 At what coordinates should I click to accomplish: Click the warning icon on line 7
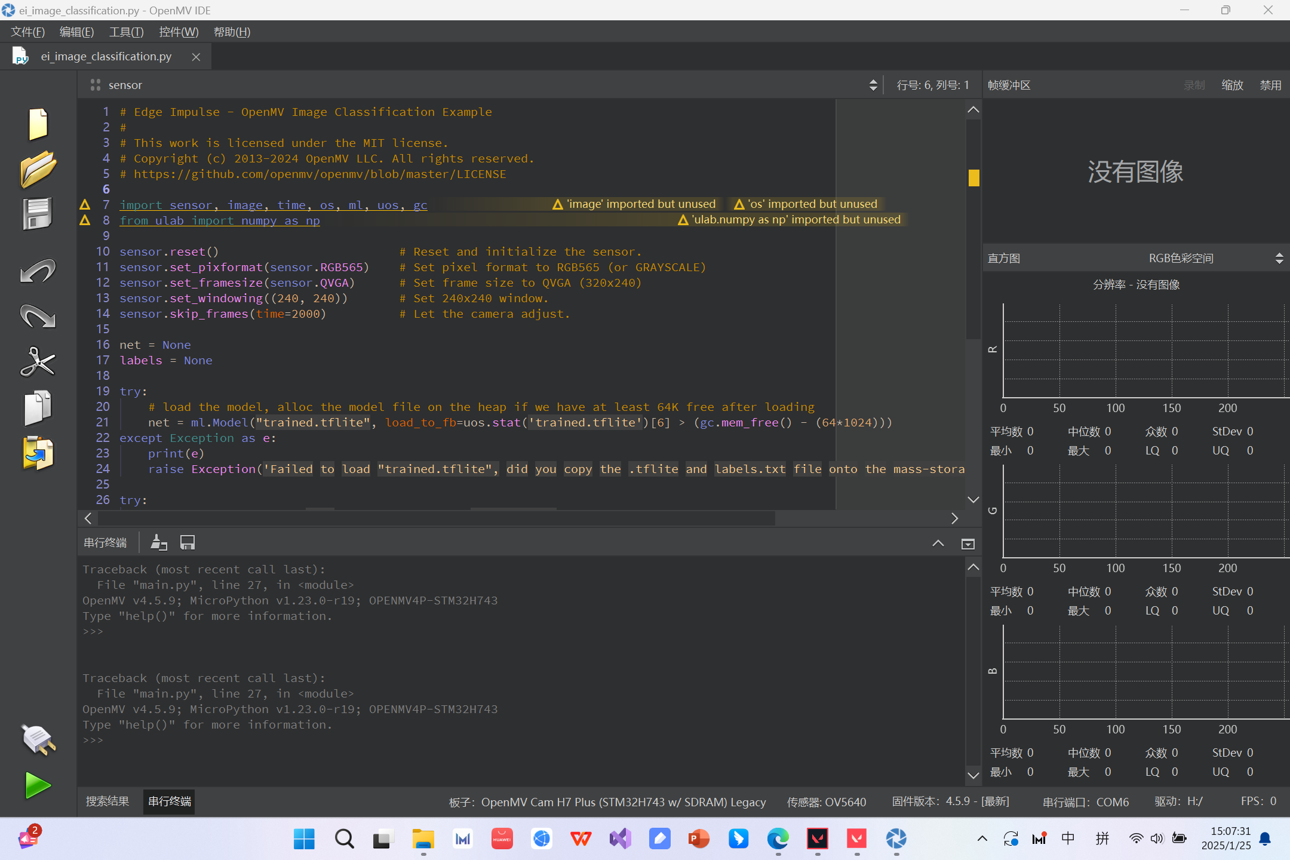pyautogui.click(x=85, y=205)
